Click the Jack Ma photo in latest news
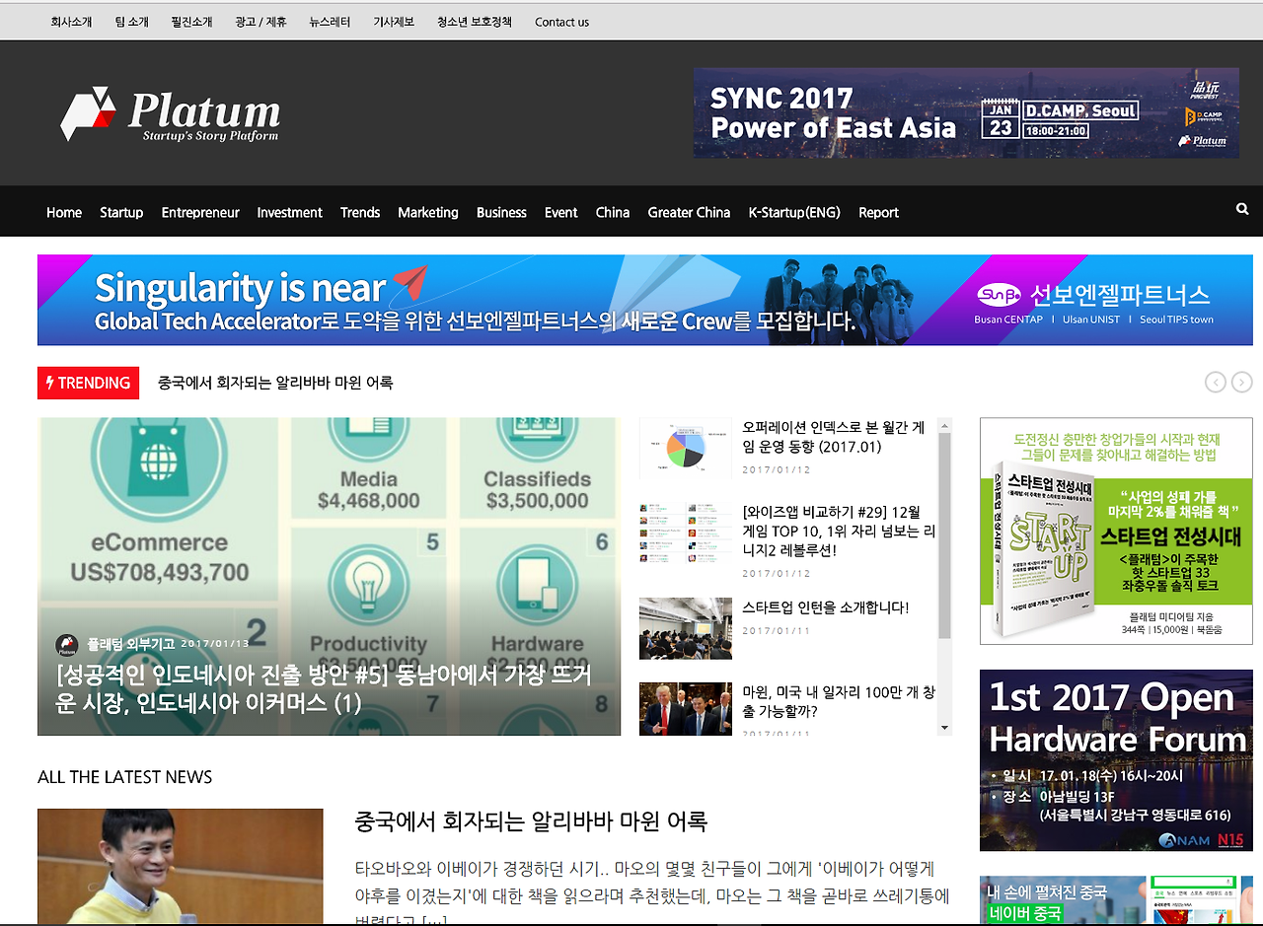 [x=181, y=867]
